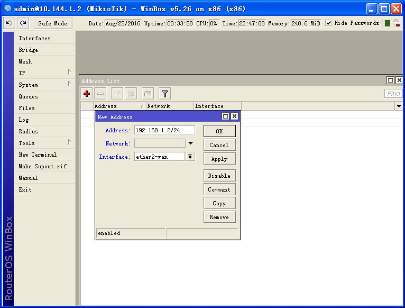
Task: Open the Queues menu
Action: (45, 96)
